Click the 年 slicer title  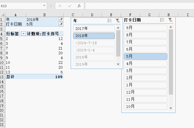pyautogui.click(x=75, y=21)
